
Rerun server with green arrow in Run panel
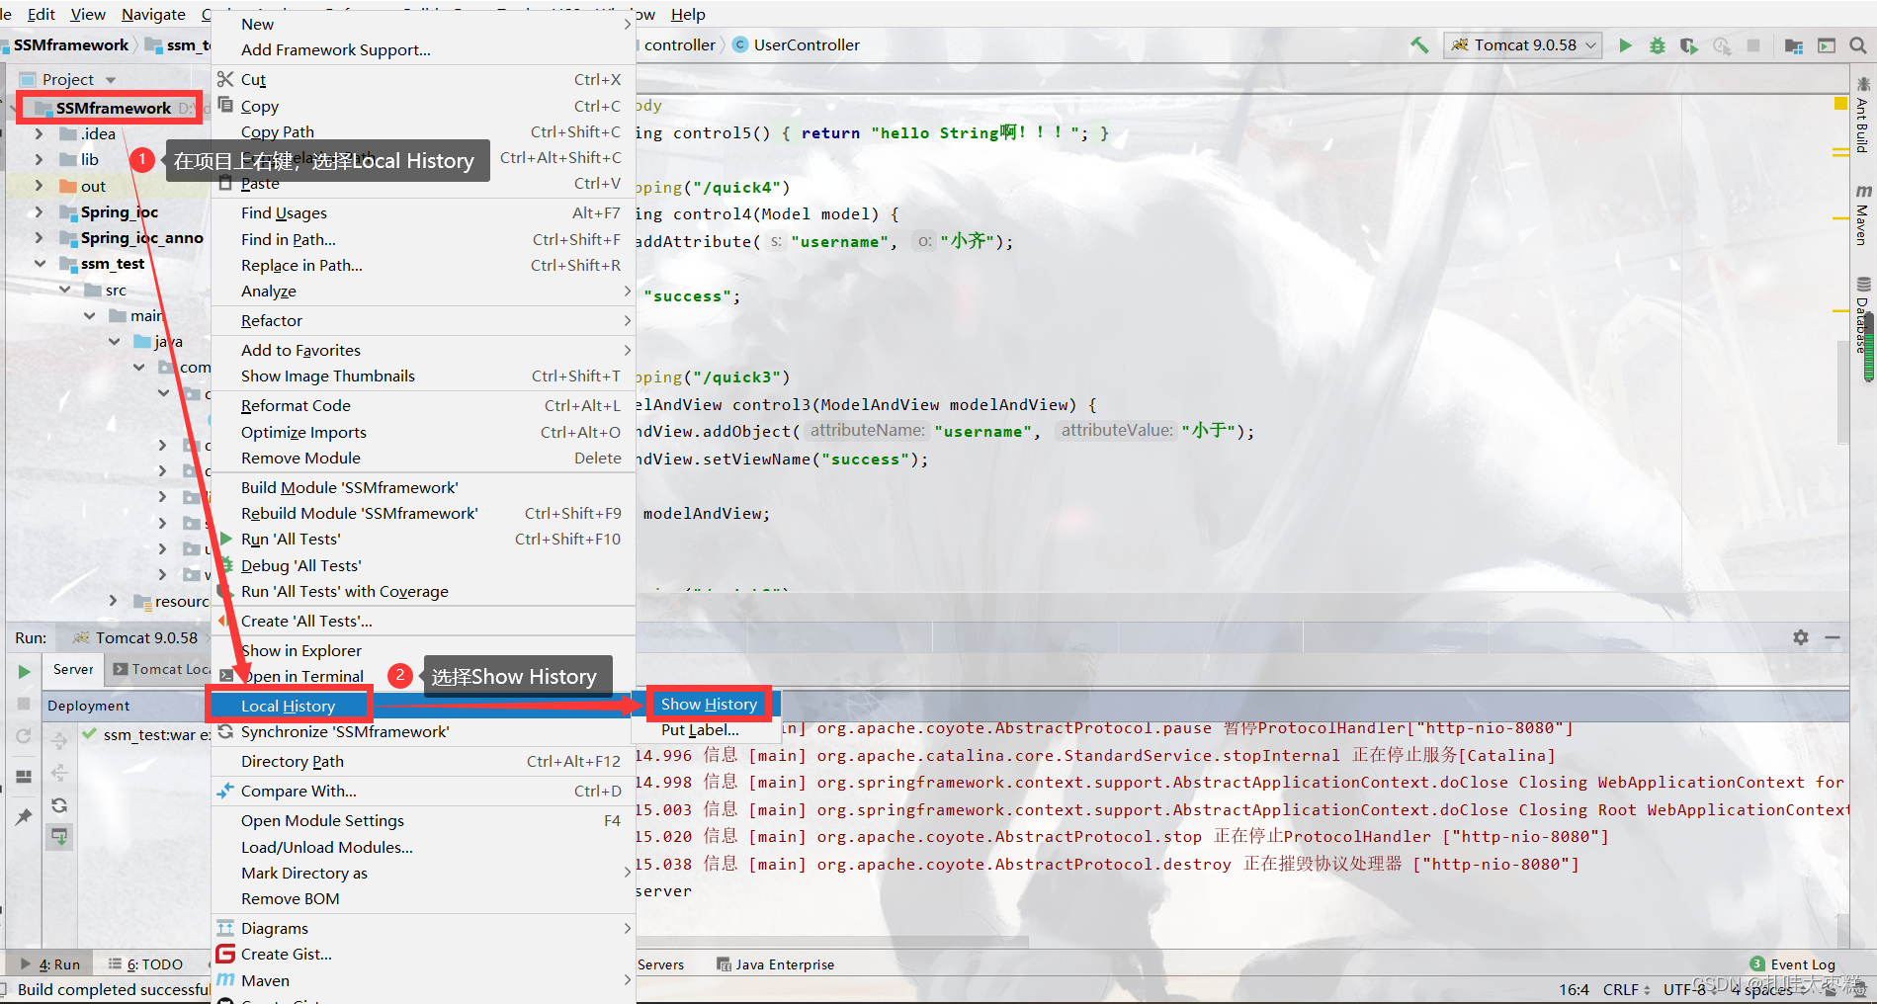pos(24,672)
